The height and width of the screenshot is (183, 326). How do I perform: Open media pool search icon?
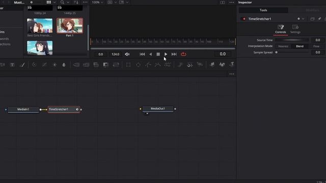pos(62,2)
